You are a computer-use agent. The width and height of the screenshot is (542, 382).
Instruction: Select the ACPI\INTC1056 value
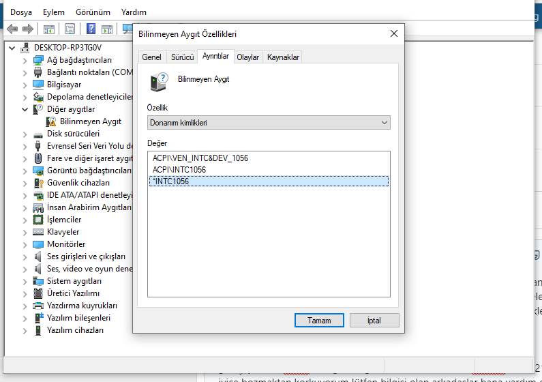click(x=179, y=170)
